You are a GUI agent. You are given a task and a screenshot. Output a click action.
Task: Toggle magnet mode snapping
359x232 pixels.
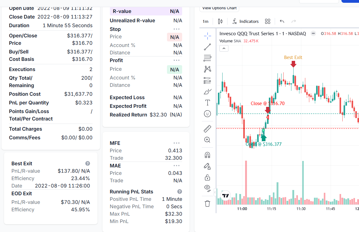(x=207, y=155)
